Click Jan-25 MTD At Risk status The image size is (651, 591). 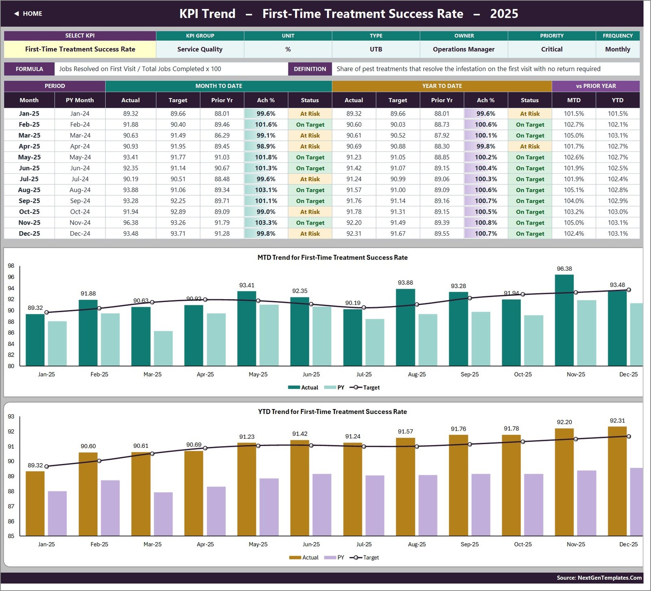click(310, 114)
